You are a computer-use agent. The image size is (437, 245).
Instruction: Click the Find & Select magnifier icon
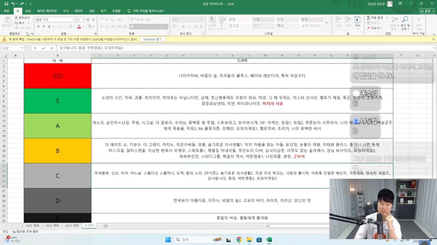(x=405, y=20)
